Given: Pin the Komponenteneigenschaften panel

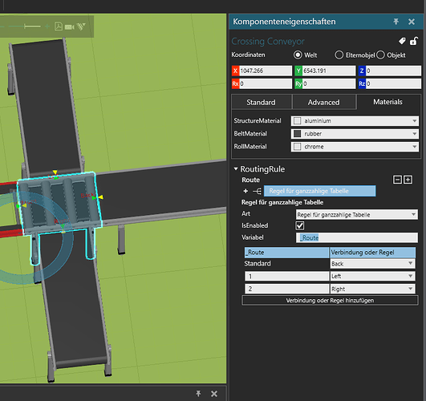Looking at the screenshot, I should (396, 22).
